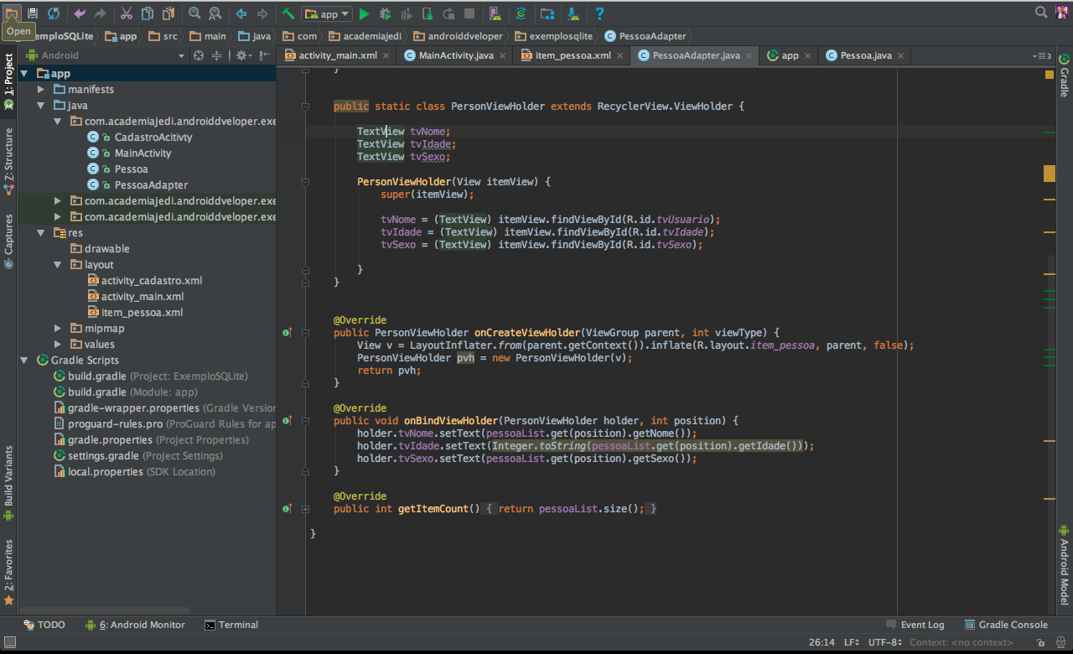1073x654 pixels.
Task: Click the Cut scissors icon
Action: 126,13
